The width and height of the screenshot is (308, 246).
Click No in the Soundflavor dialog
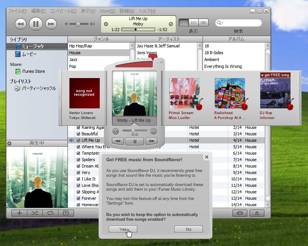coord(189,229)
